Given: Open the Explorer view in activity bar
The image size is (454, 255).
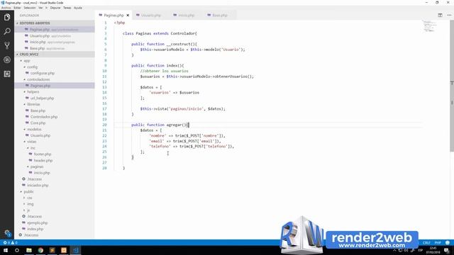Looking at the screenshot, I should 7,17.
